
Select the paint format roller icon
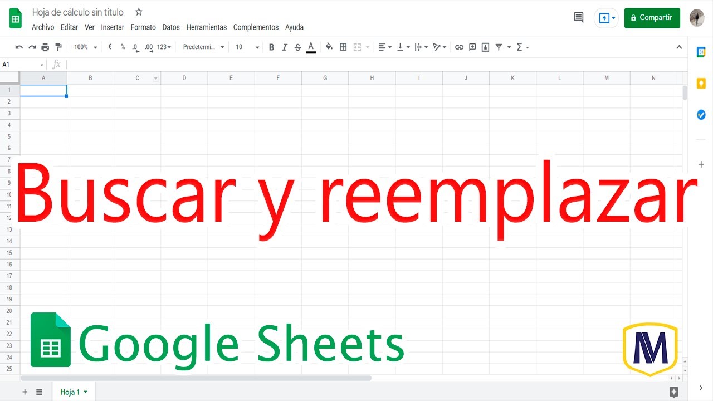click(58, 47)
